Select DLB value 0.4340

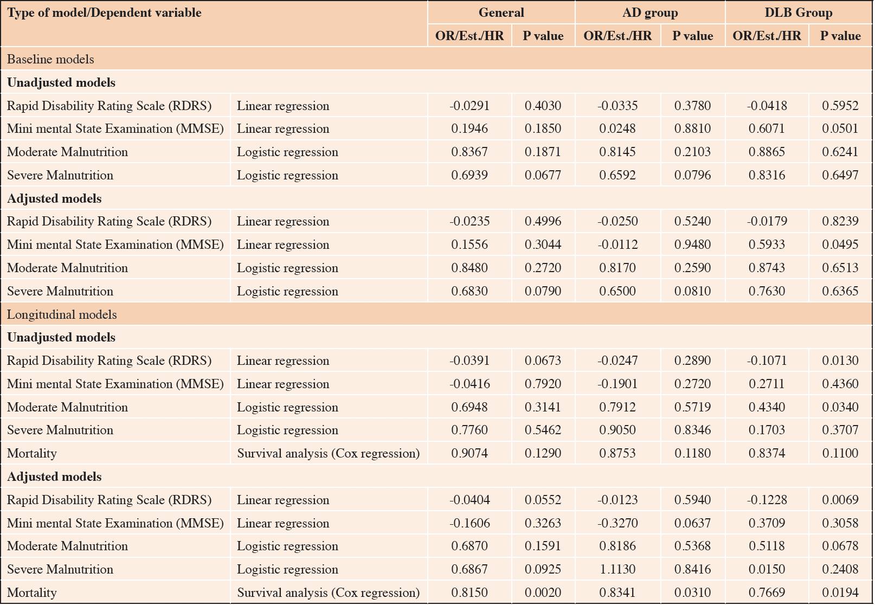(x=767, y=407)
